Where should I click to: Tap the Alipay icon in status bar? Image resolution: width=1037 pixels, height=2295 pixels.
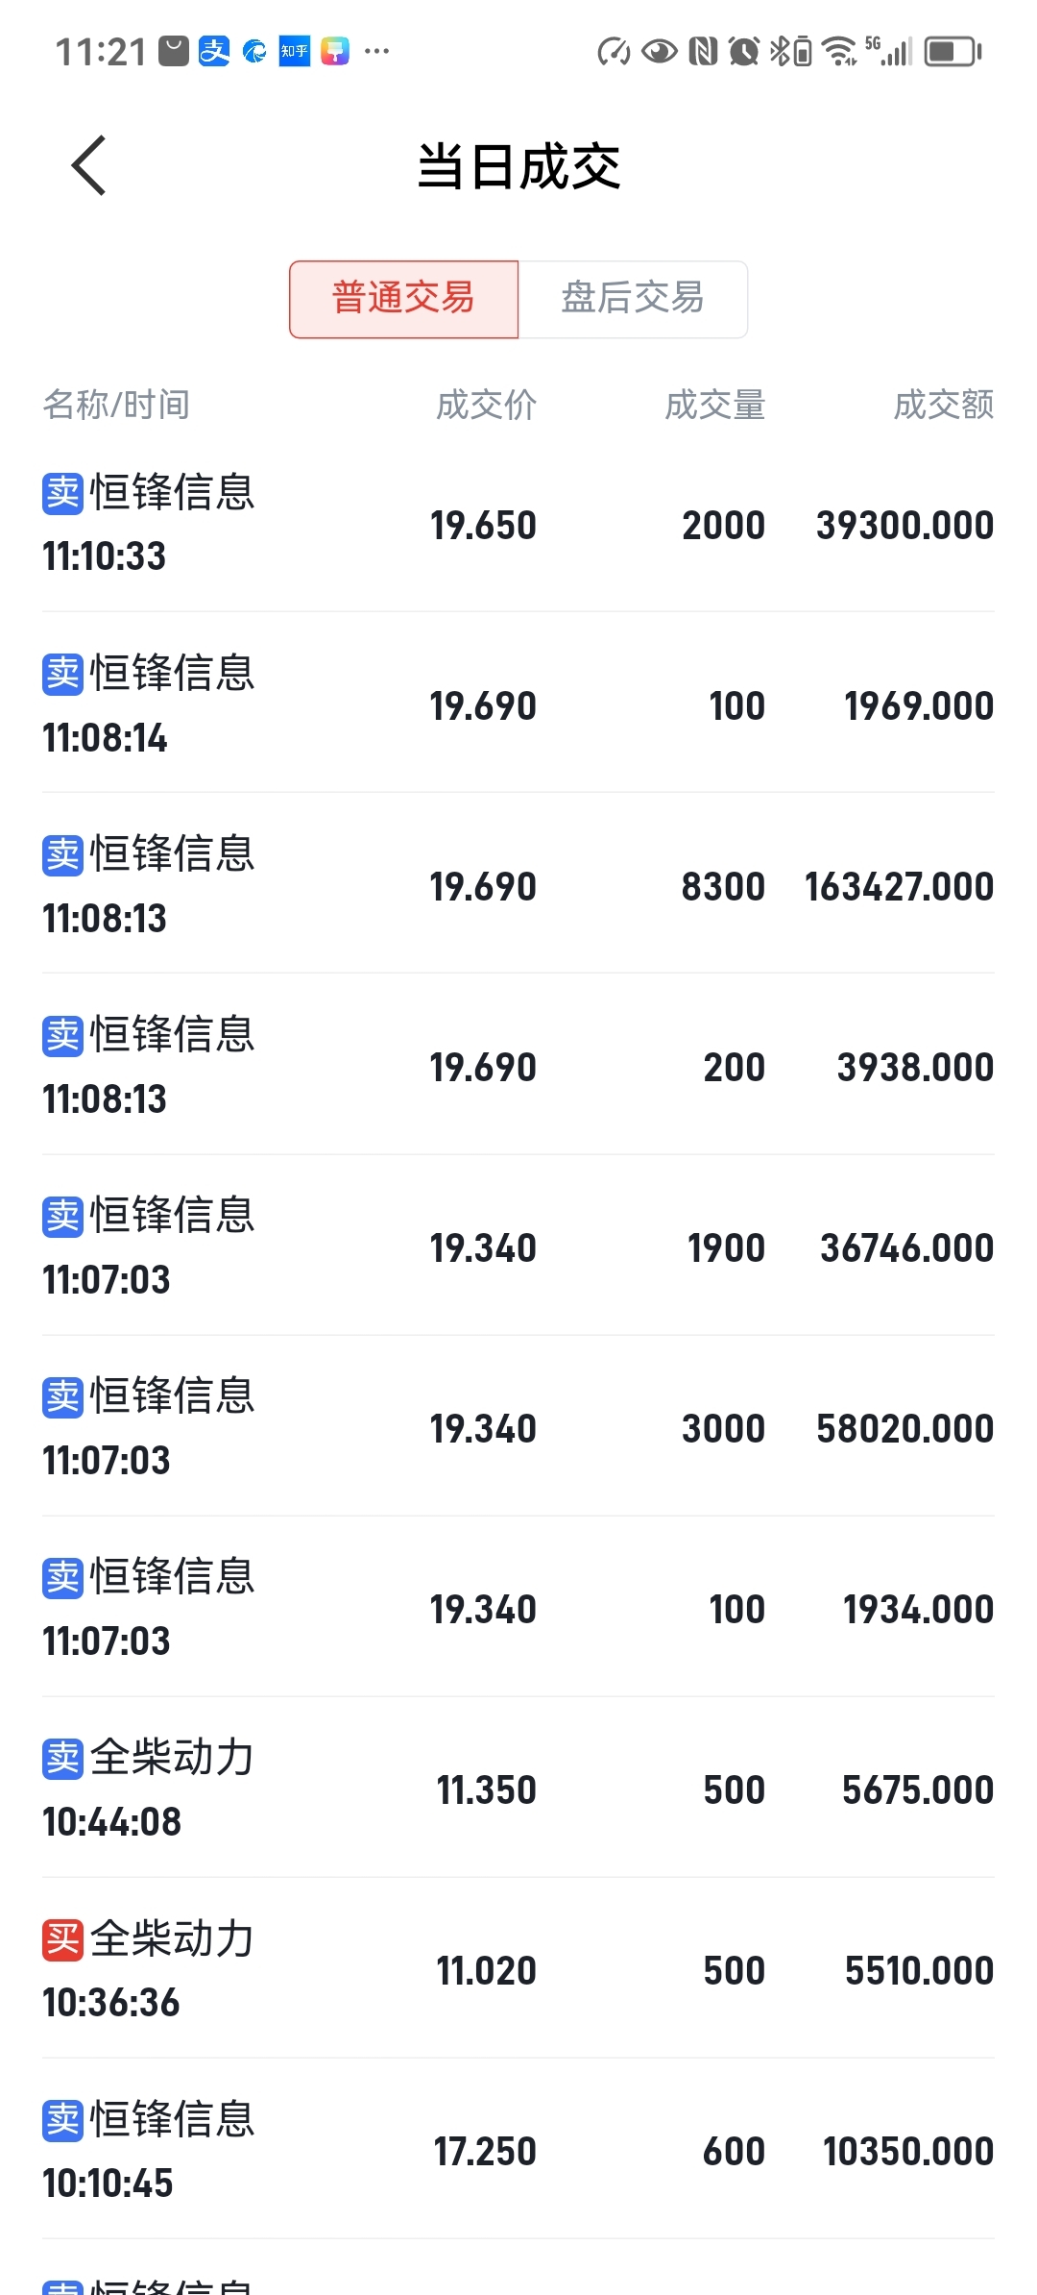click(214, 51)
